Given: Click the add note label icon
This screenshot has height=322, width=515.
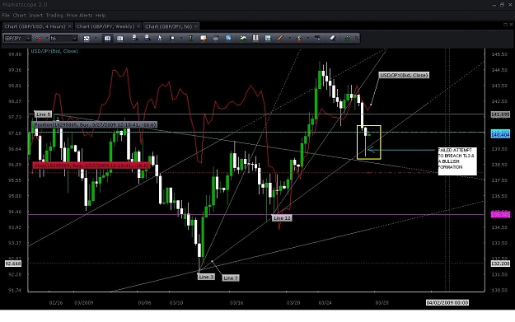Looking at the screenshot, I should click(204, 38).
